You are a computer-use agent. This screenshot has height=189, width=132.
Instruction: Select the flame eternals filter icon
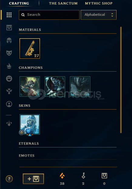(x=9, y=66)
